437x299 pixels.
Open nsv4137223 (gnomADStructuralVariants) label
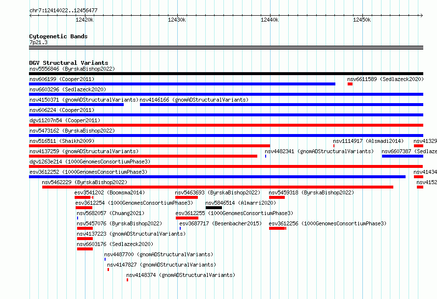tap(131, 234)
